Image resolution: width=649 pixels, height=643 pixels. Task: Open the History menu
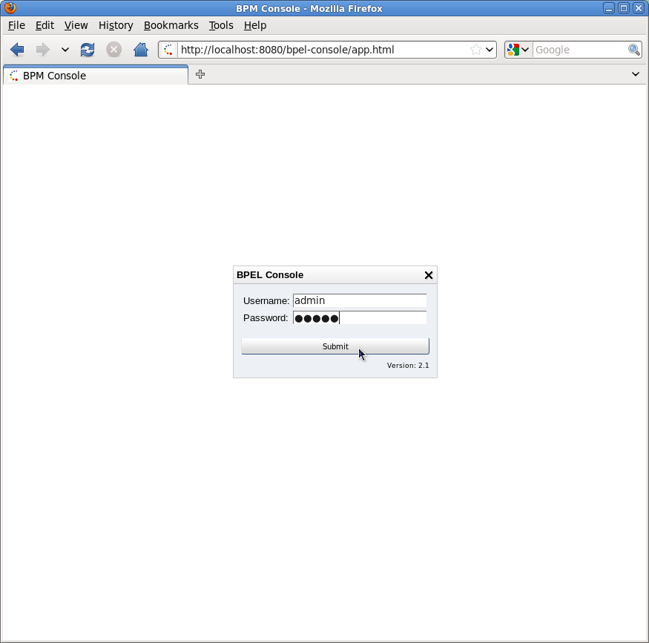[116, 25]
